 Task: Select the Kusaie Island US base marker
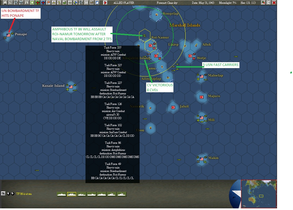pyautogui.click(x=71, y=87)
